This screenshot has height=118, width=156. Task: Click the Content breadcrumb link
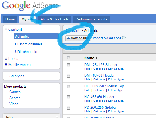(73, 31)
